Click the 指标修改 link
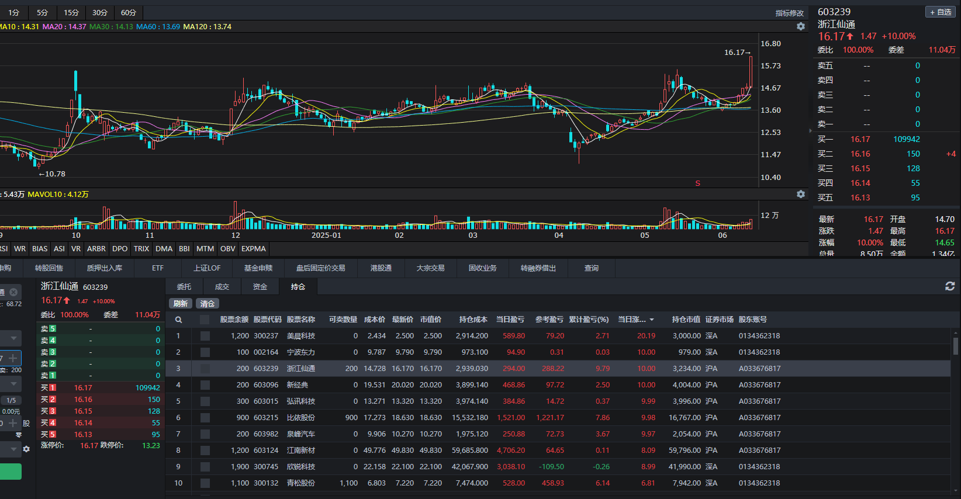 coord(790,13)
